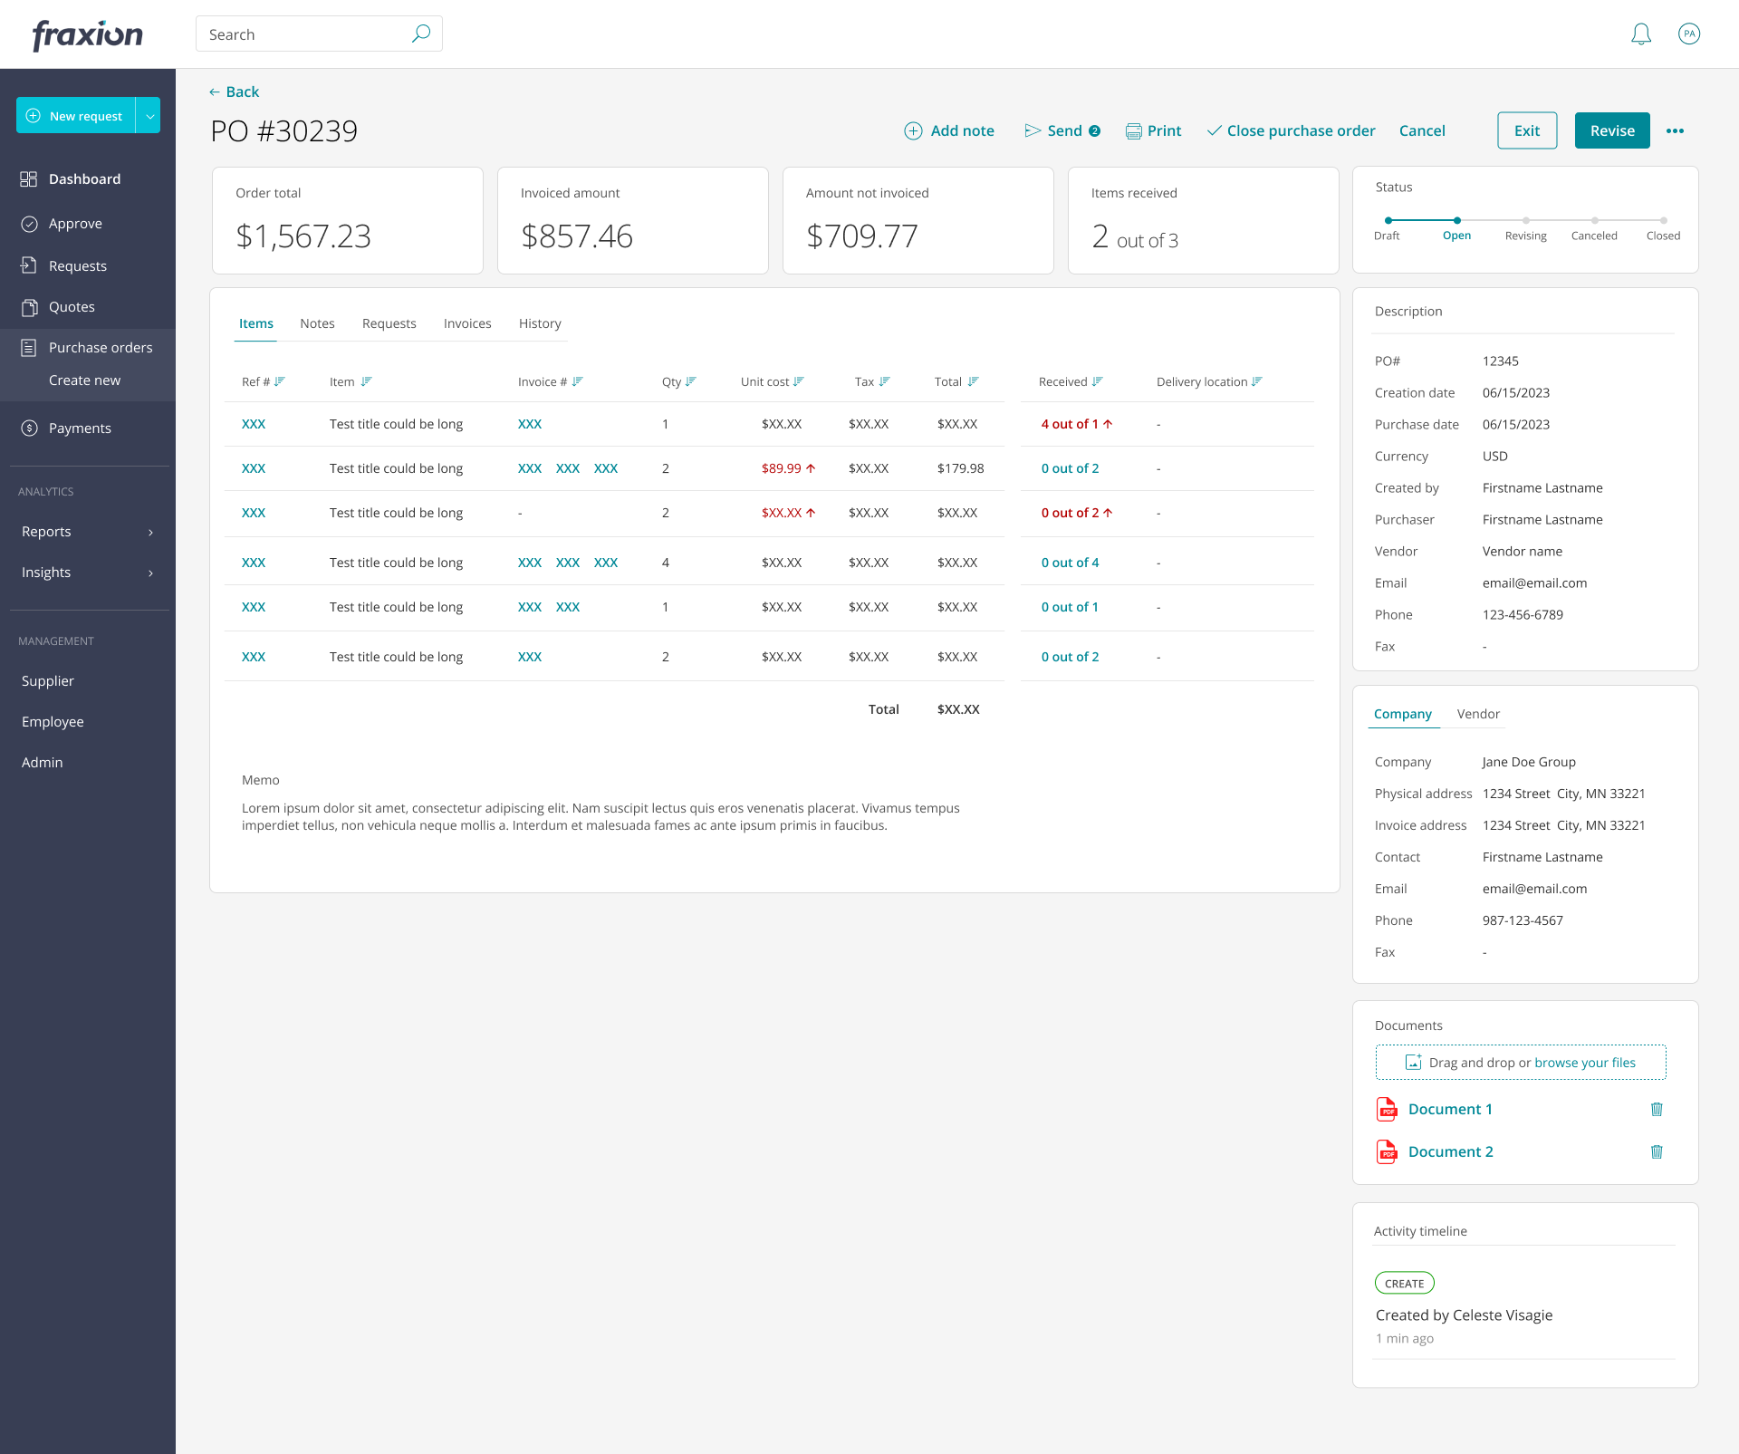Switch to the Invoices tab
This screenshot has width=1739, height=1454.
(467, 323)
